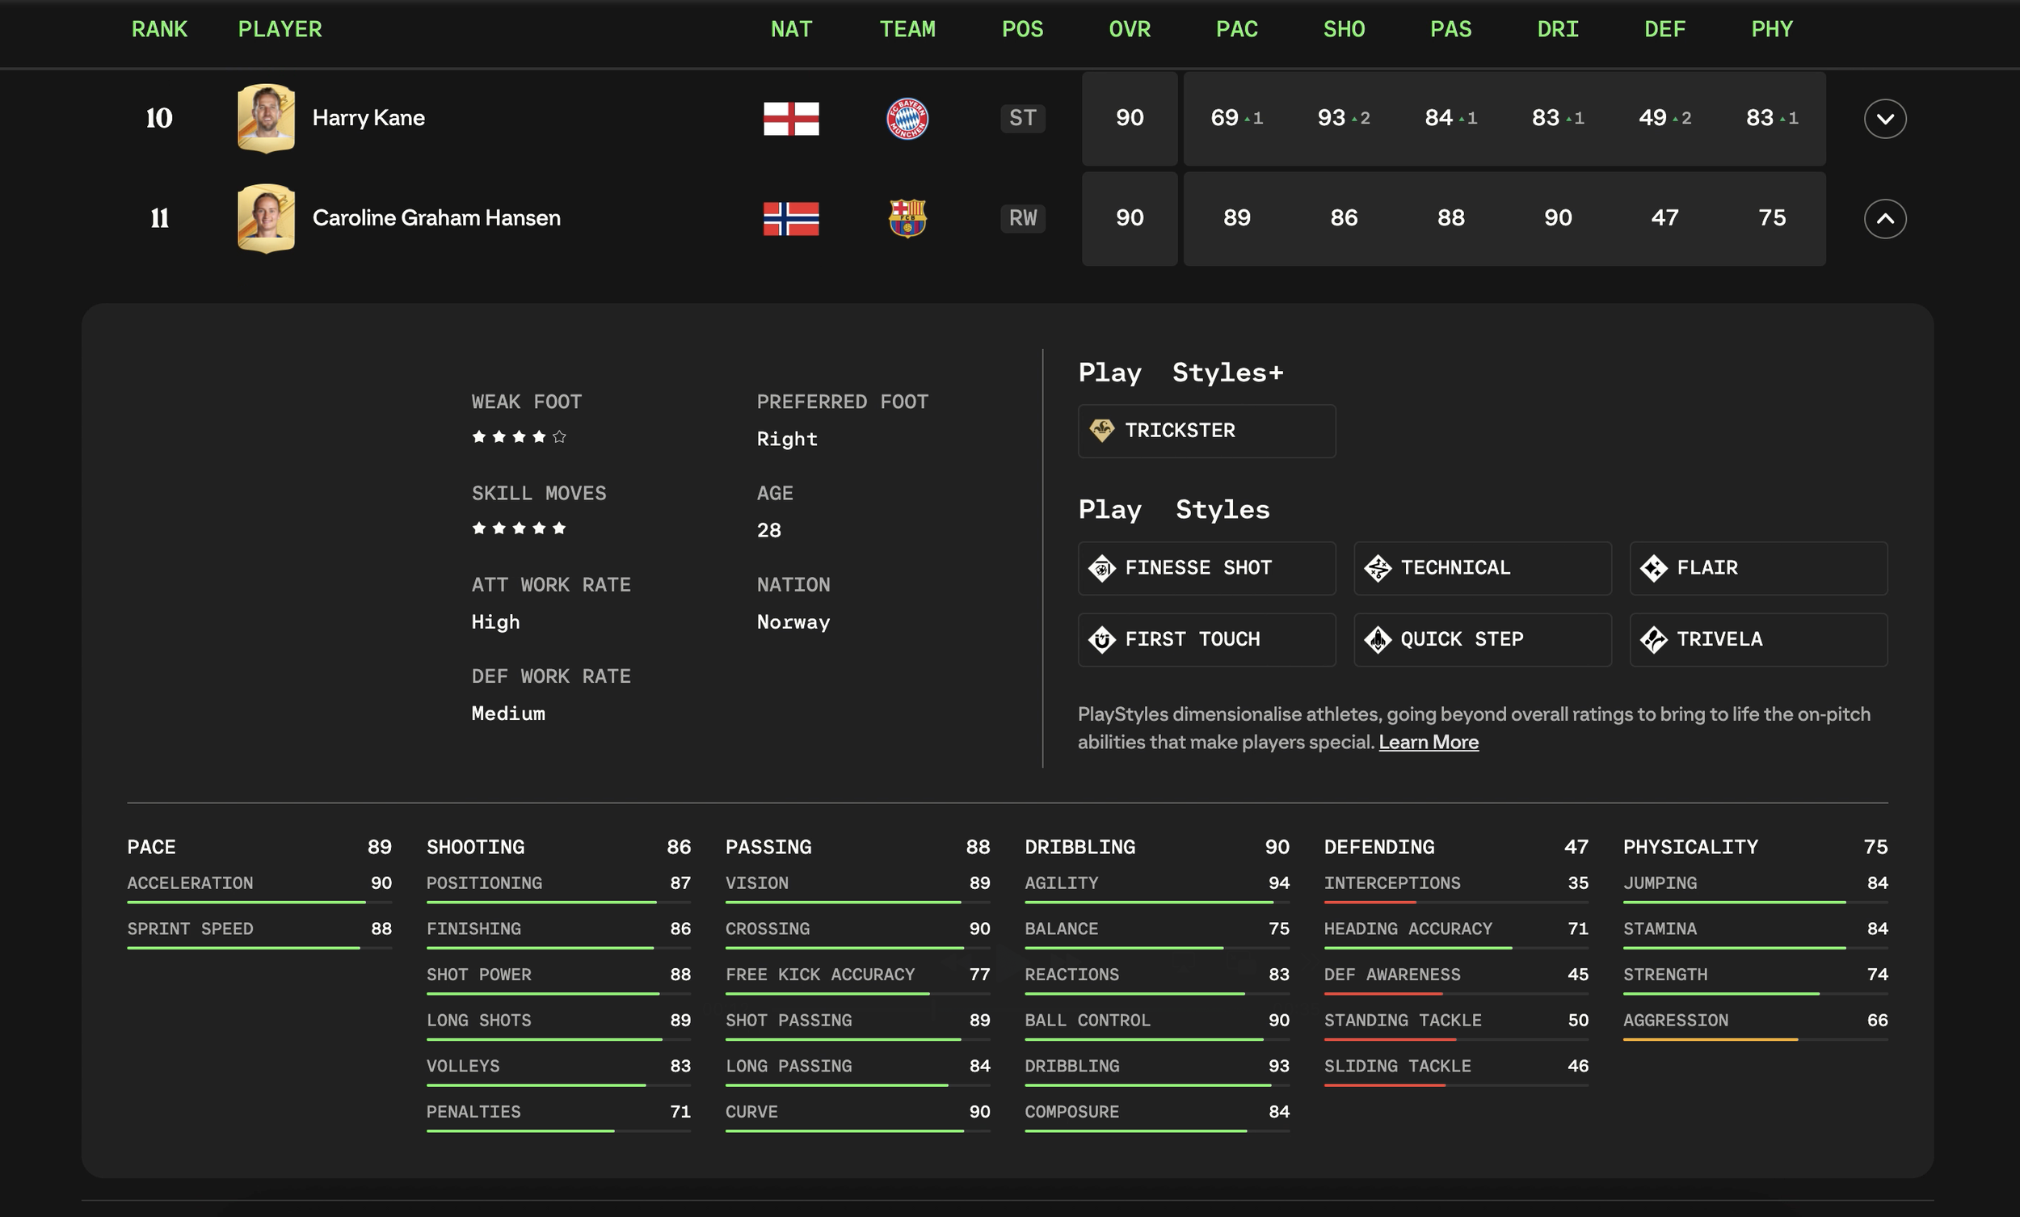The height and width of the screenshot is (1217, 2020).
Task: Click the SHOOTING category heading
Action: 475,846
